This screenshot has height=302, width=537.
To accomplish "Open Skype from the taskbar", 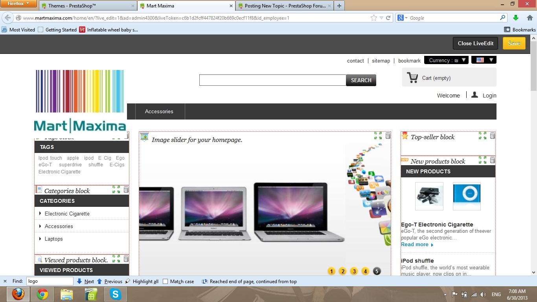I will 116,294.
